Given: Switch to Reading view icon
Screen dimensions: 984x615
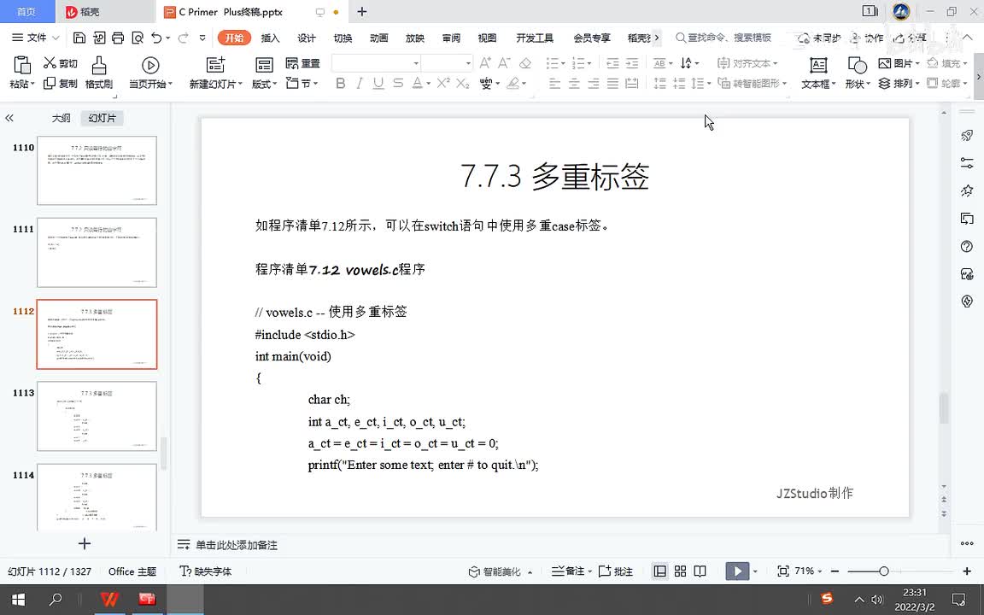Looking at the screenshot, I should tap(700, 571).
